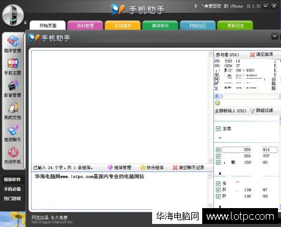Open 手机必备 link
Screen dimensions: 281x227
click(x=12, y=189)
